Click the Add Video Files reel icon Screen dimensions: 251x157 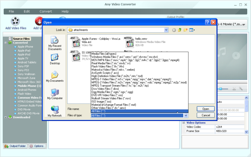[16, 21]
